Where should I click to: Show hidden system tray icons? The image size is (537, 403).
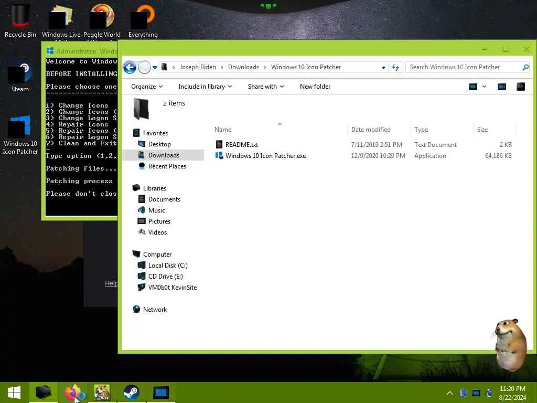[x=449, y=393]
